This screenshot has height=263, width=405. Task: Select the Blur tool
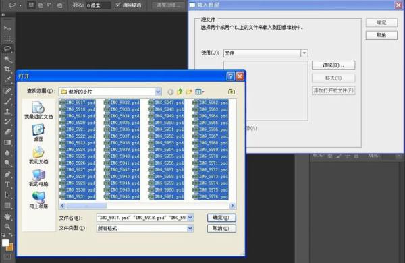click(x=7, y=153)
